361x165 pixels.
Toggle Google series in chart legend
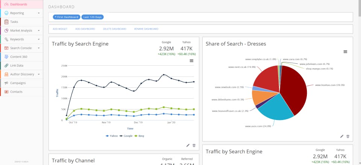click(126, 136)
